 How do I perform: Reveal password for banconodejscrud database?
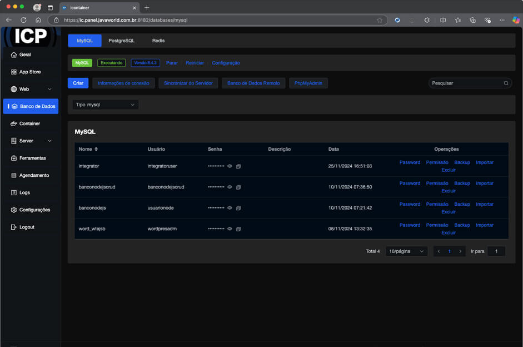point(230,187)
